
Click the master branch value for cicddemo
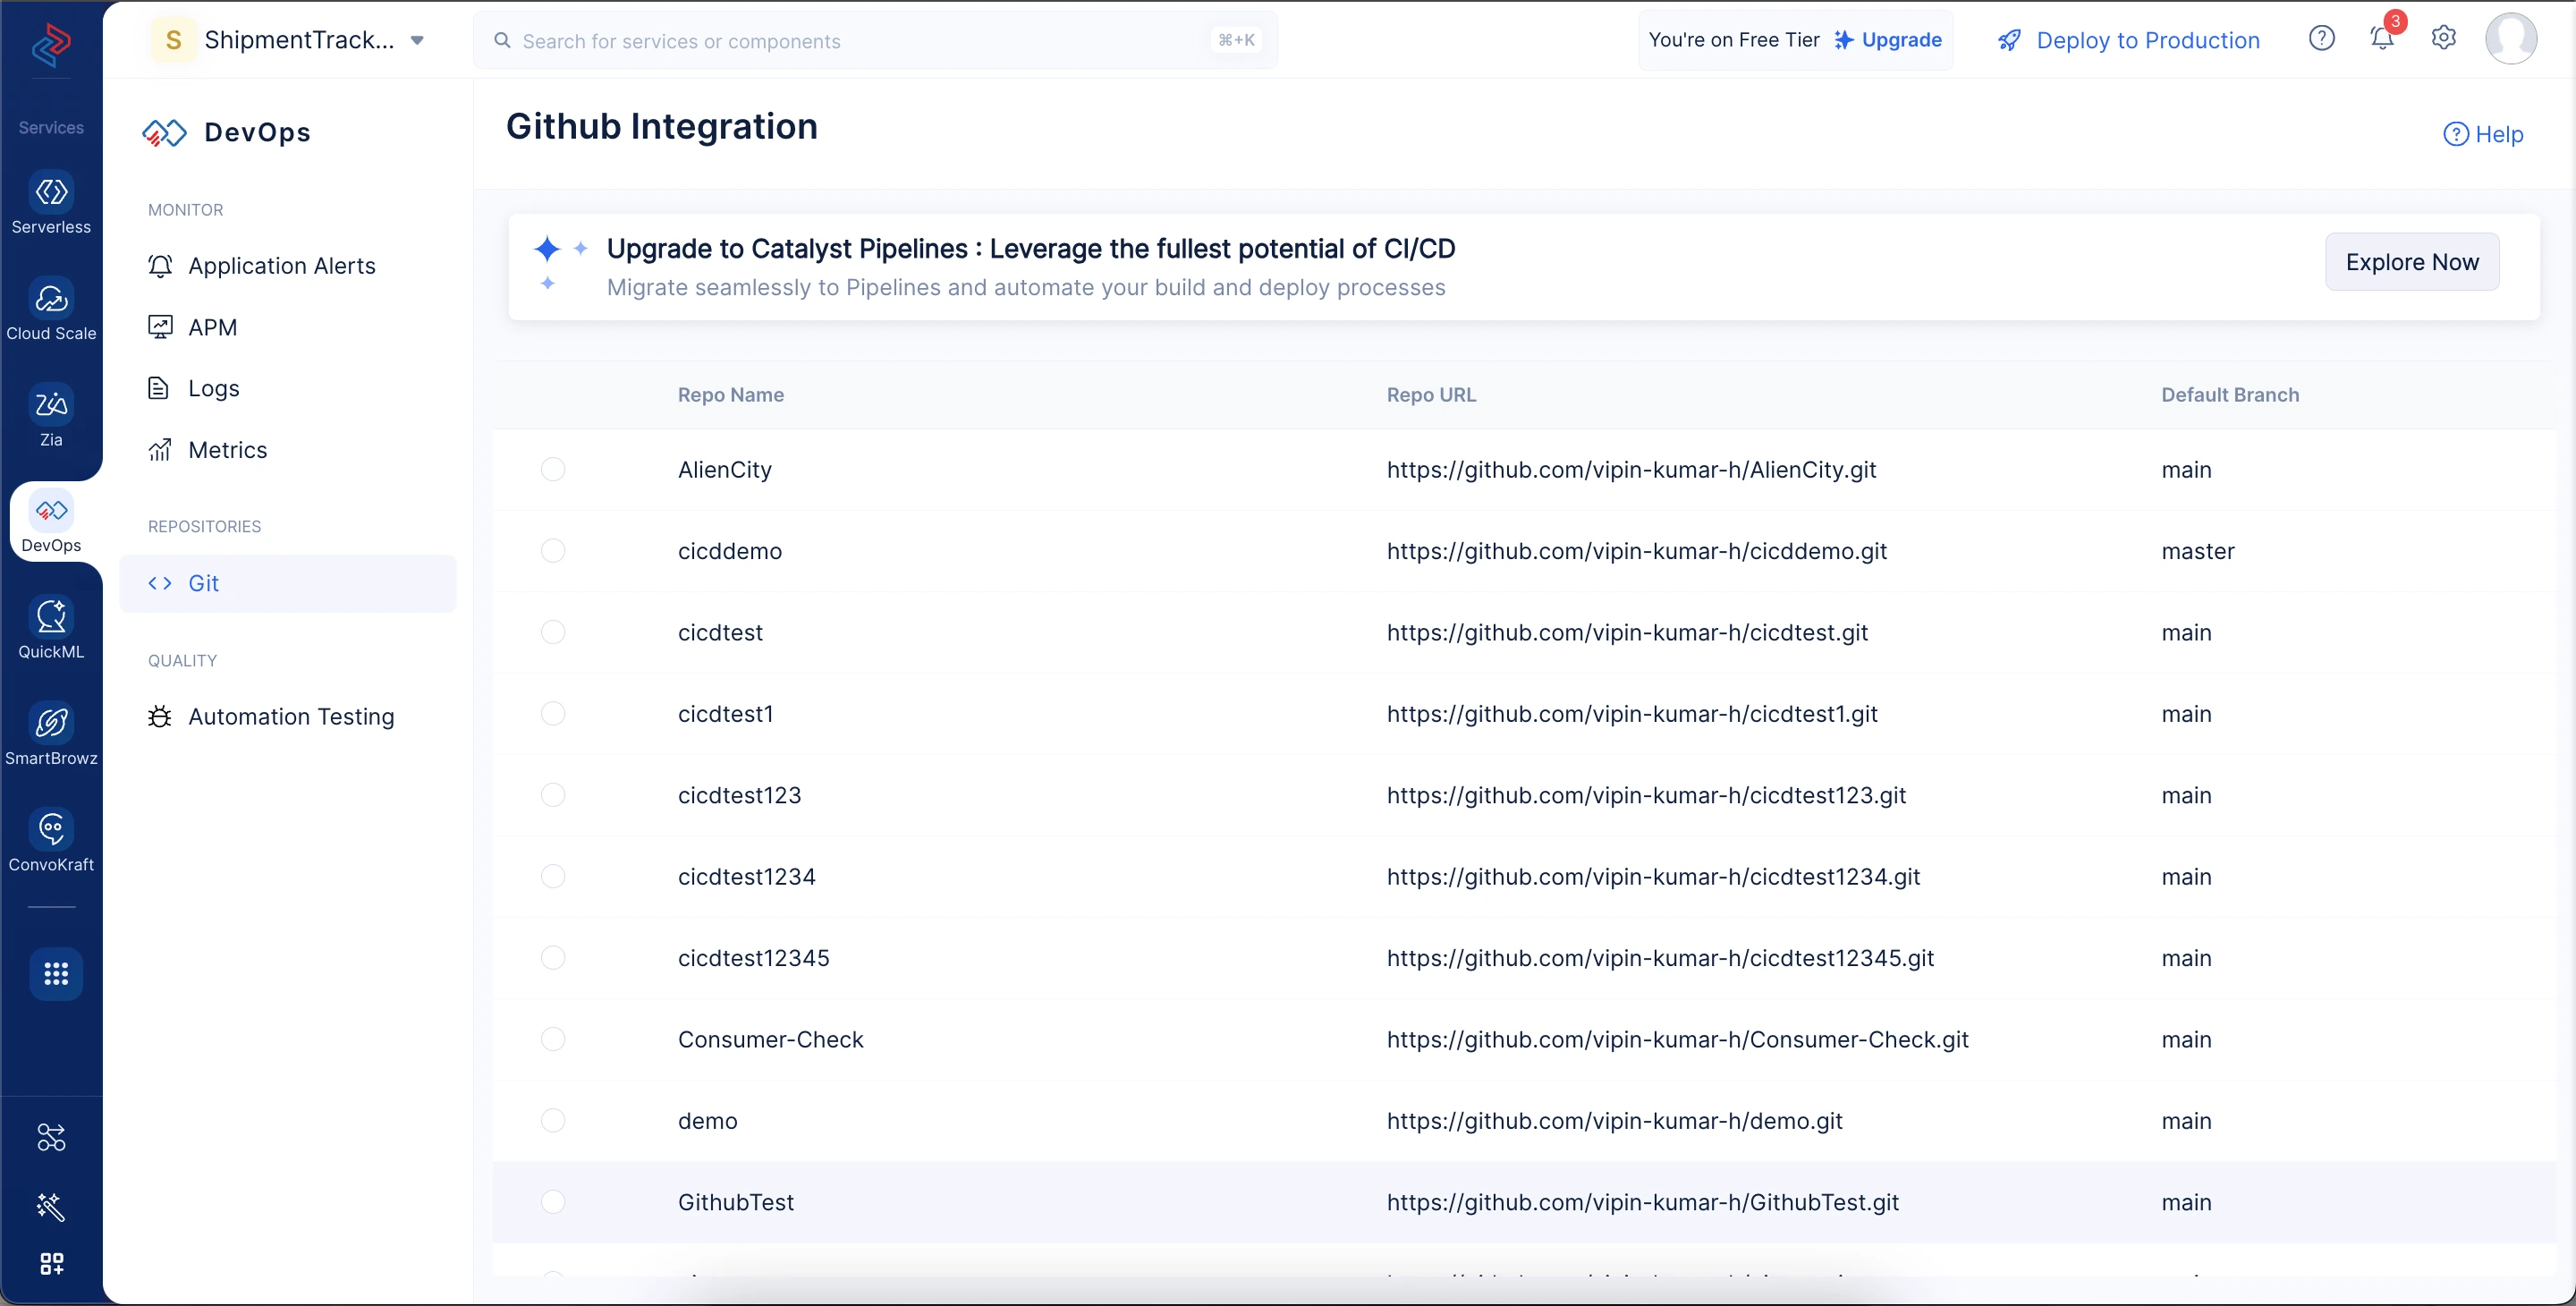(2198, 551)
